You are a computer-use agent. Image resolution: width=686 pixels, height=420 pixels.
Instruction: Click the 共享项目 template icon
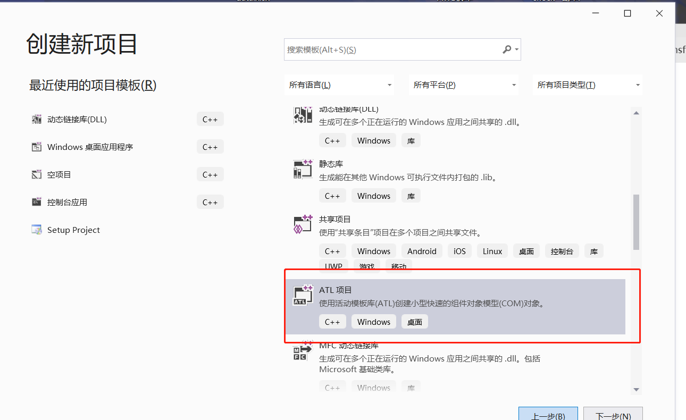point(303,224)
